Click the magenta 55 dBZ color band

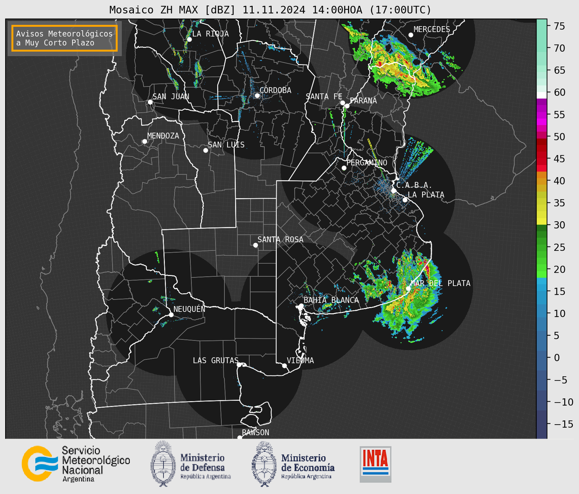(542, 114)
